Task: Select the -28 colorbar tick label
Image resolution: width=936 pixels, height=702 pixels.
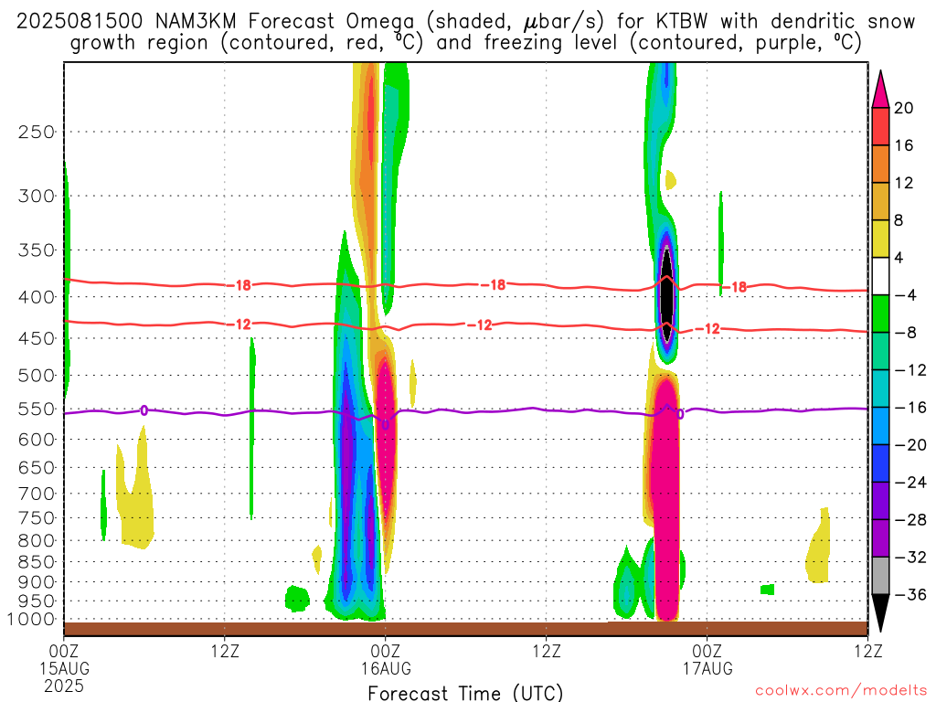Action: click(x=910, y=520)
